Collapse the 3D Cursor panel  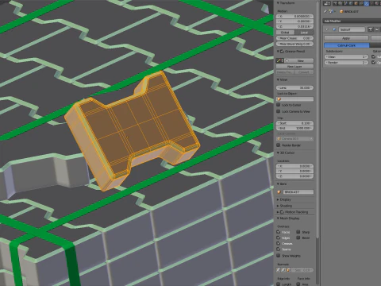pyautogui.click(x=278, y=153)
